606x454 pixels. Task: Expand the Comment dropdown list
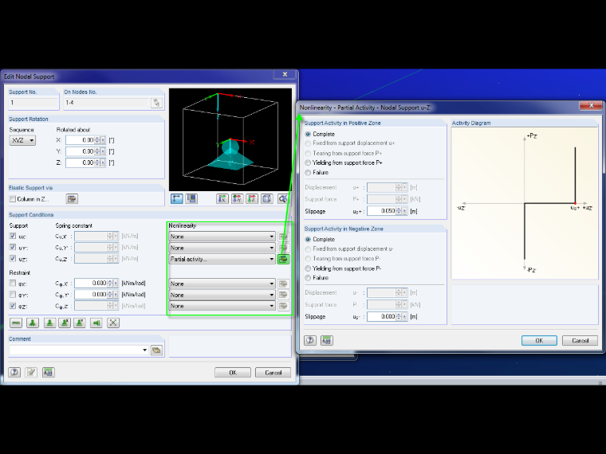144,350
